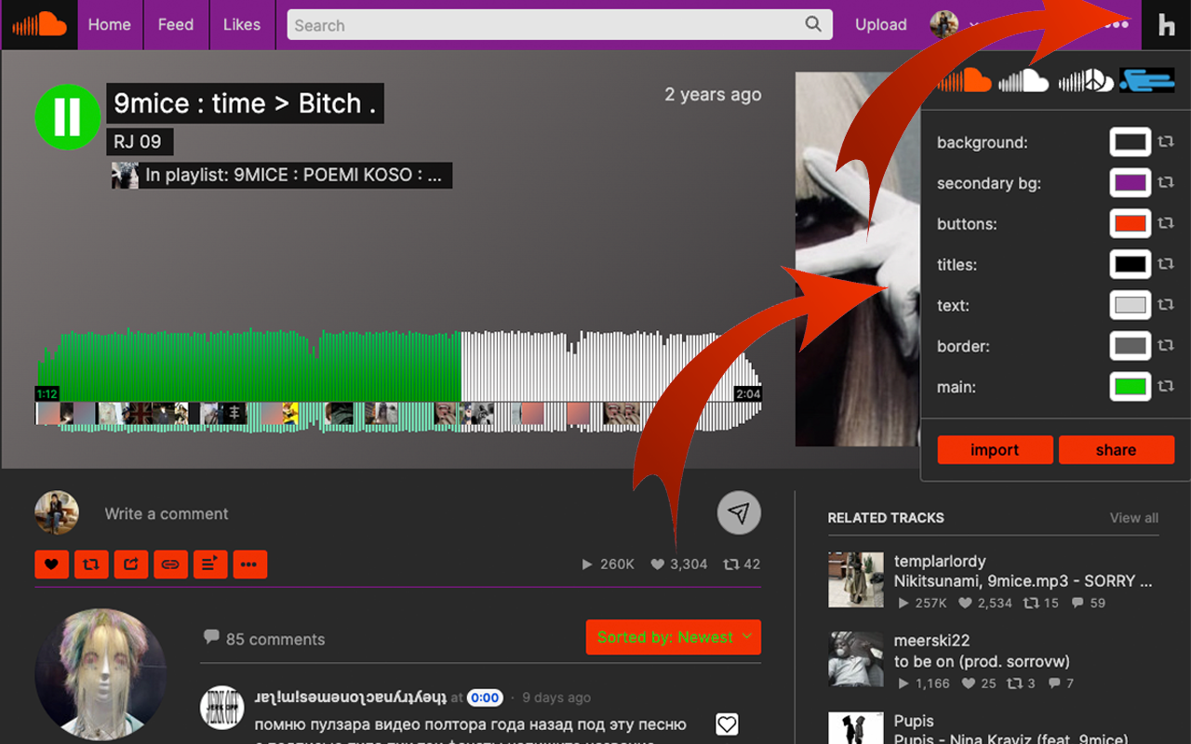Open the 'Sorted by: Newest' dropdown
Image resolution: width=1191 pixels, height=744 pixels.
pos(674,637)
